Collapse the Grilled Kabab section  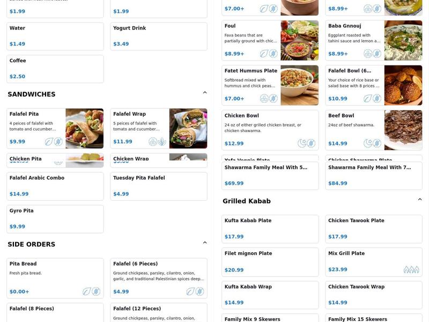tap(419, 198)
